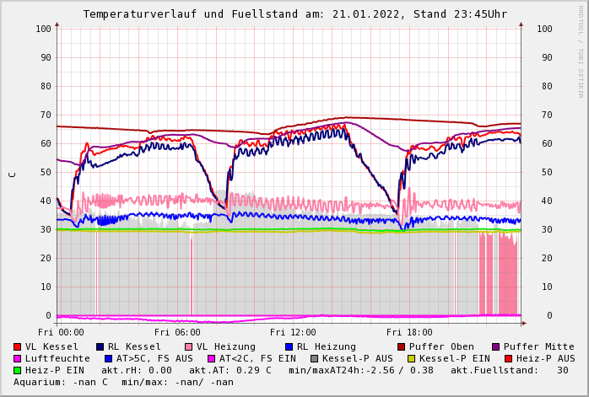Select the pink VL Heizung legend swatch
Image resolution: width=589 pixels, height=397 pixels.
point(189,346)
